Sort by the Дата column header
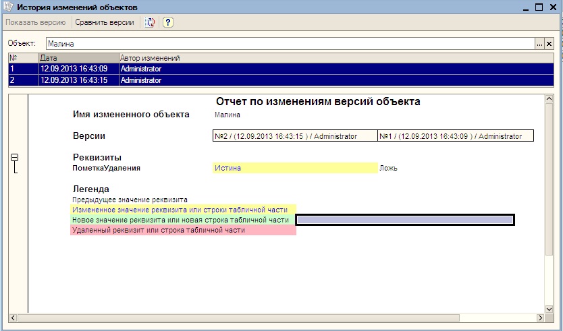Viewport: 563px width, 331px height. click(x=78, y=58)
